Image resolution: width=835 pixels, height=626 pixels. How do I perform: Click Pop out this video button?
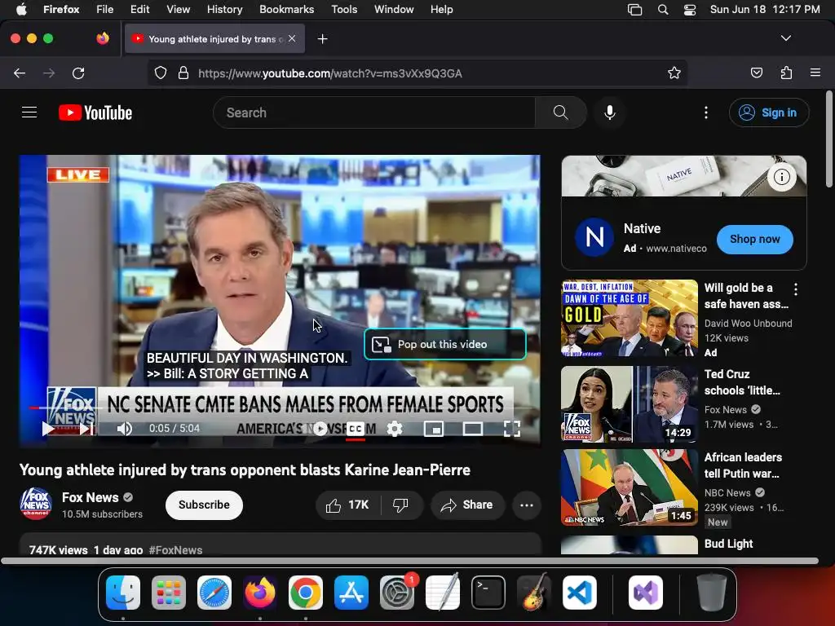[x=445, y=345]
